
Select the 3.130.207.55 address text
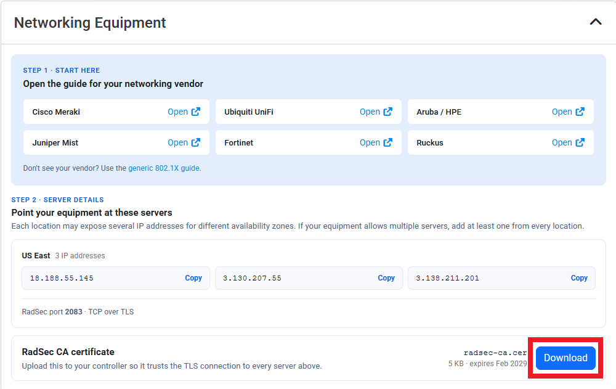click(x=252, y=278)
